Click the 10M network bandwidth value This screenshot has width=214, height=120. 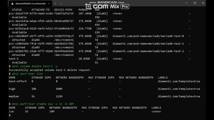coord(52,112)
